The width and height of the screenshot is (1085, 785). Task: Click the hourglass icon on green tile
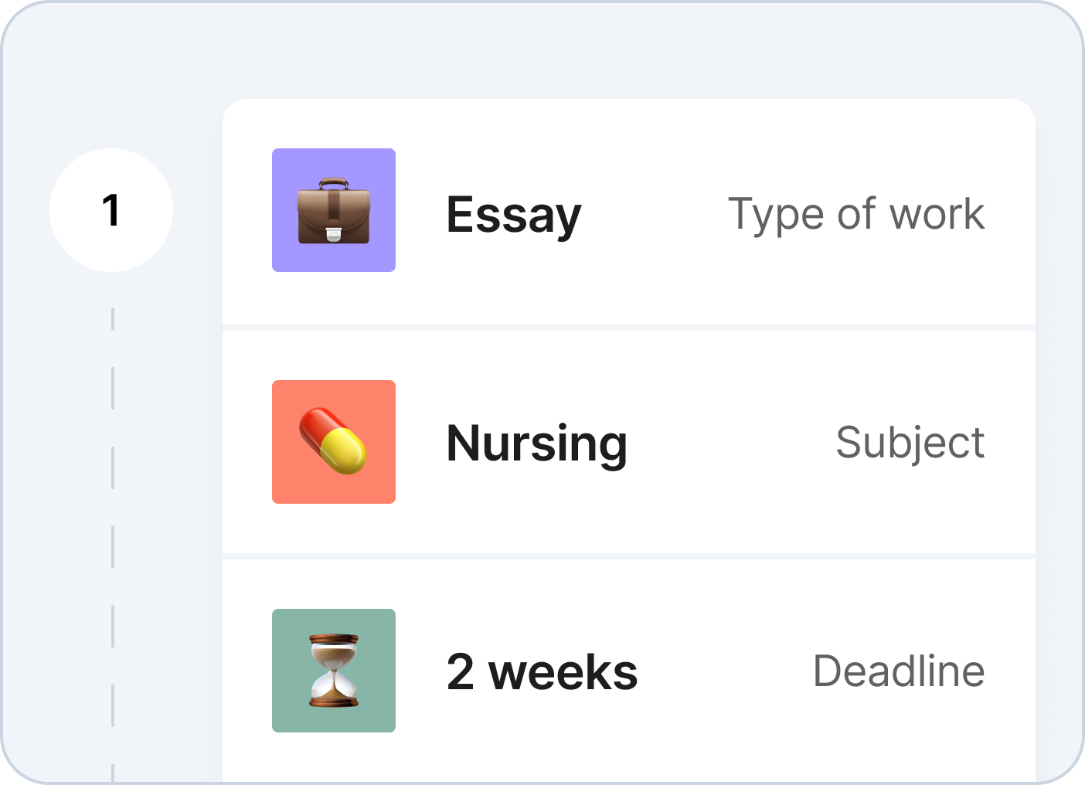coord(334,671)
